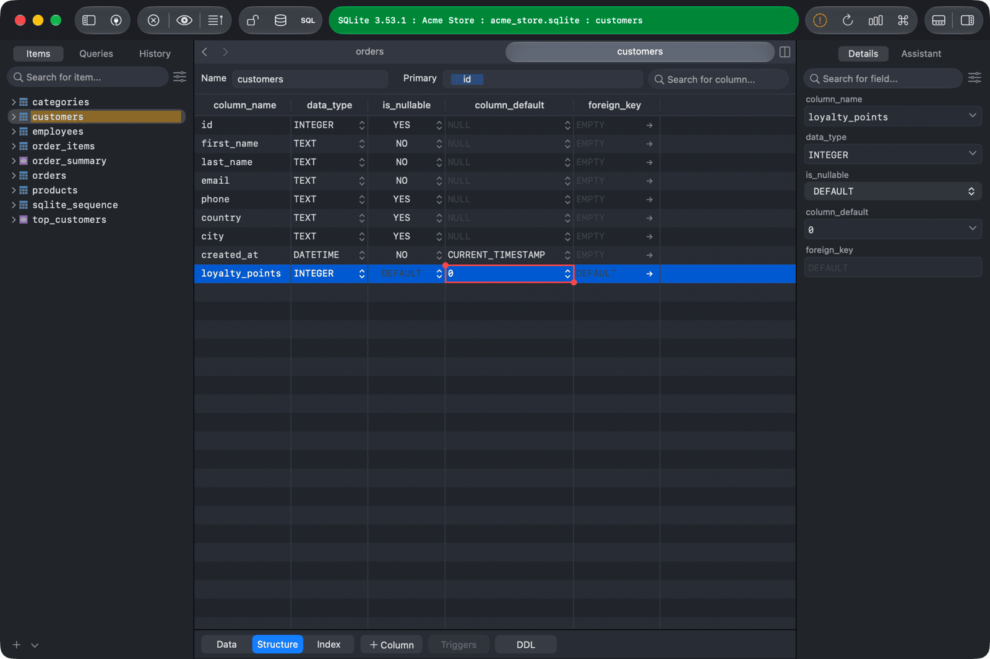This screenshot has width=990, height=659.
Task: Click the CURRENT_TIMESTAMP default cell
Action: click(x=509, y=255)
